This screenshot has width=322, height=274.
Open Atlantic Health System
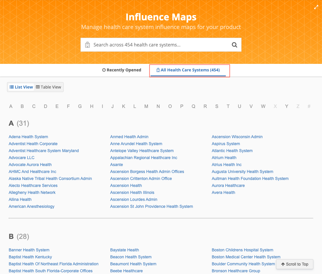232,151
